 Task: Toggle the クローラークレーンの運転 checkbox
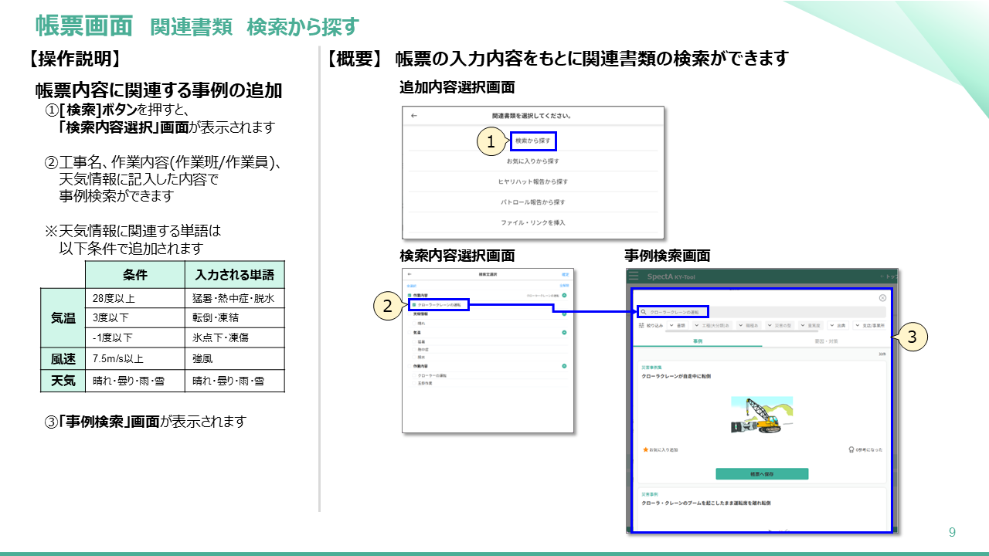point(414,306)
